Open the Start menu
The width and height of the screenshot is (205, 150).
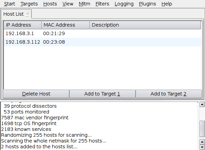pos(10,4)
